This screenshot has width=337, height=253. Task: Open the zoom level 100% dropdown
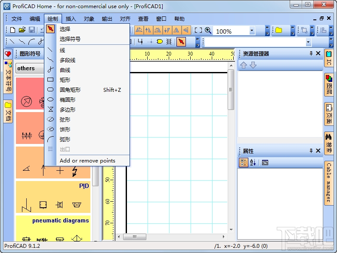(252, 31)
